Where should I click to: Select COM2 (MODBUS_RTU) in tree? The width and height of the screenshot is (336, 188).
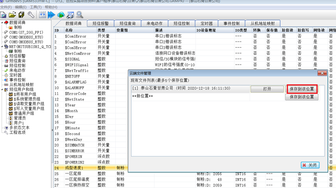(26, 37)
